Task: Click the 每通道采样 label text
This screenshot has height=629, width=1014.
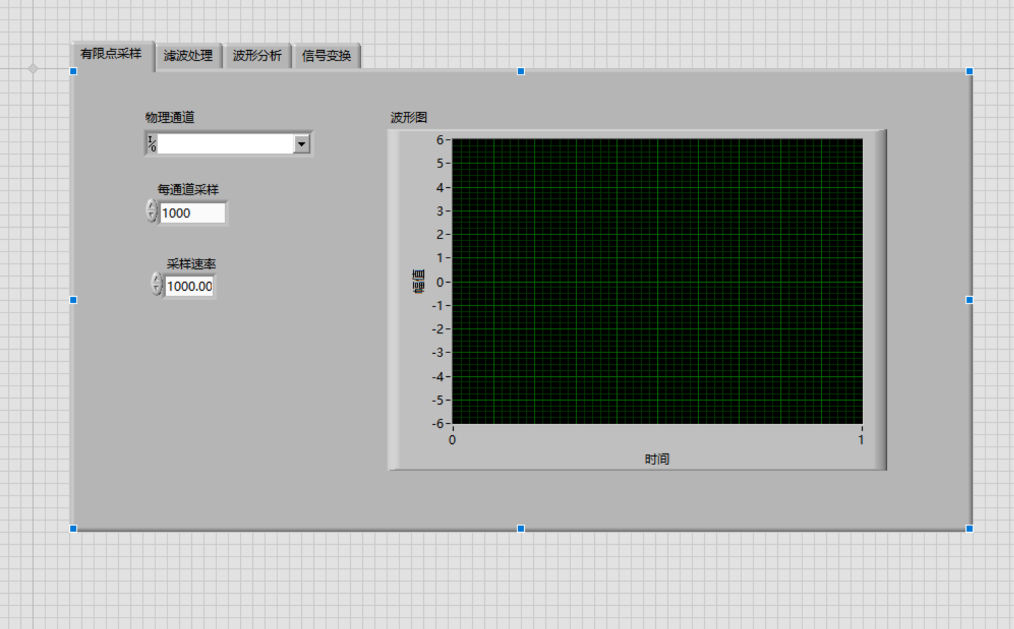Action: tap(189, 189)
